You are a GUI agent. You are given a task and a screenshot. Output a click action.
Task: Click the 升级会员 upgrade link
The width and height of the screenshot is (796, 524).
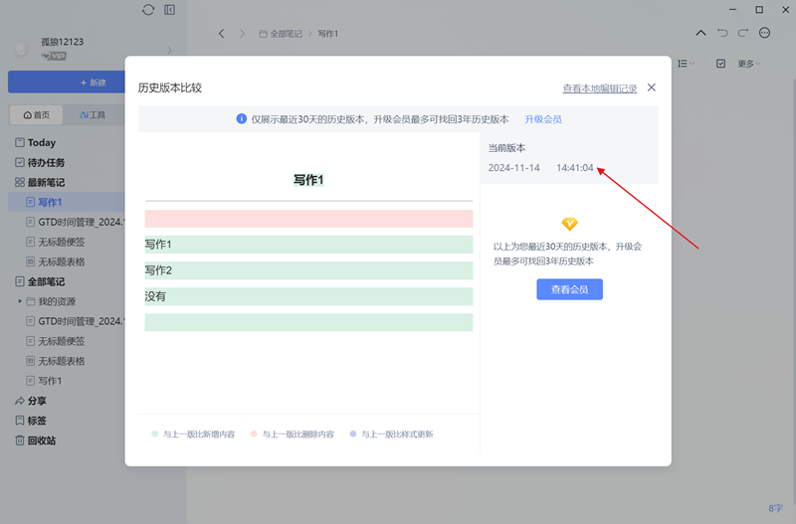543,119
